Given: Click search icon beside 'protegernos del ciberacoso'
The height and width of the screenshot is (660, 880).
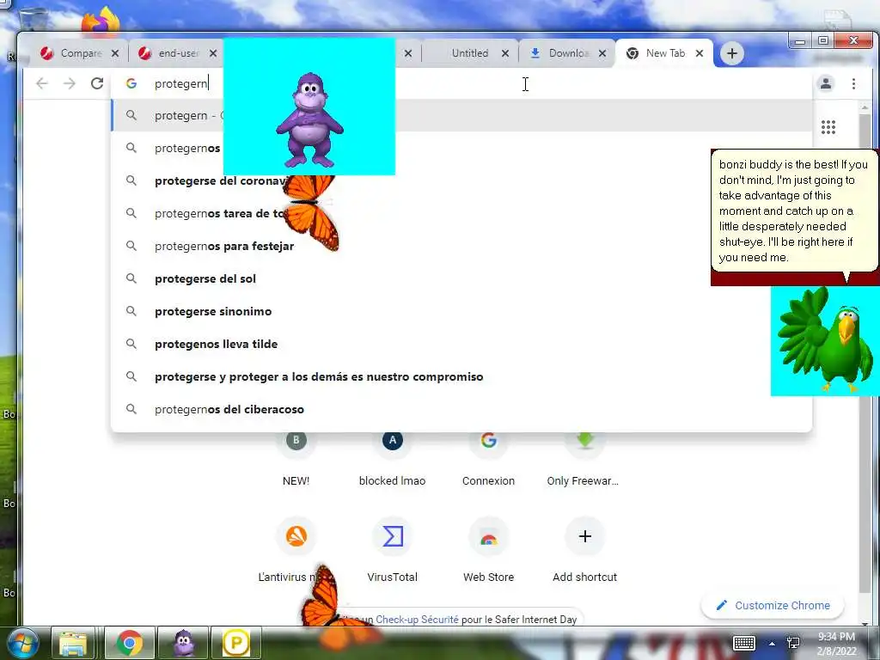Looking at the screenshot, I should pos(131,409).
